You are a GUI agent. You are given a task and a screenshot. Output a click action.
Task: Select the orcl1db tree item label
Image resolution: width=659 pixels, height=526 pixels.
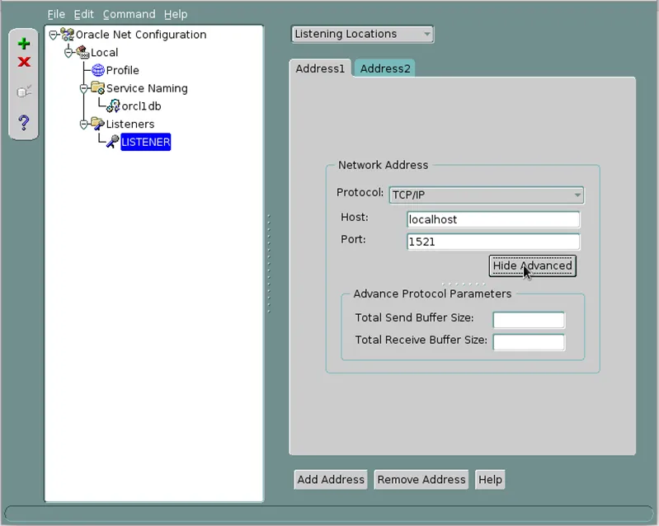click(x=141, y=106)
